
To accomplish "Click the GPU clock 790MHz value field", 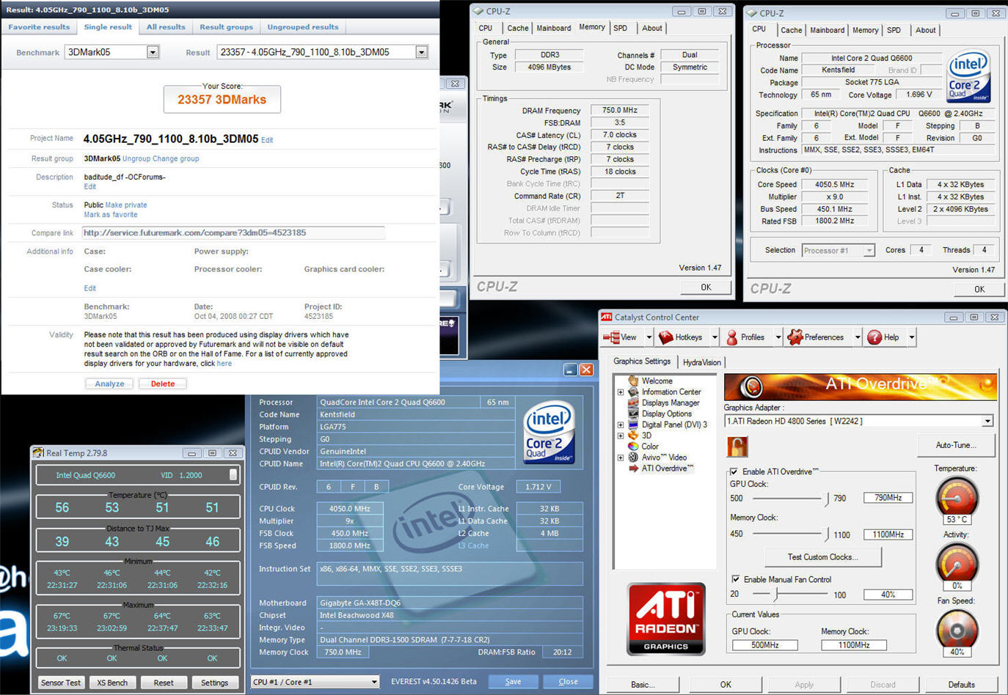I will pyautogui.click(x=888, y=498).
